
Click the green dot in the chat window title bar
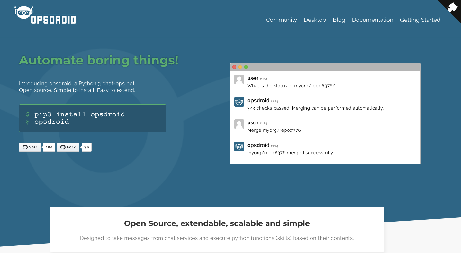click(246, 67)
